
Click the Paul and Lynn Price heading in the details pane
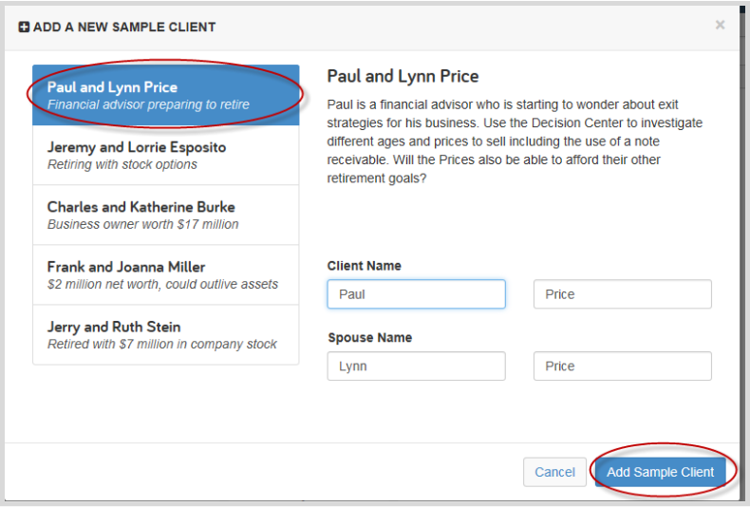point(403,77)
